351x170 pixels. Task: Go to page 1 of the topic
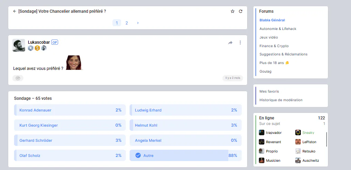click(117, 23)
